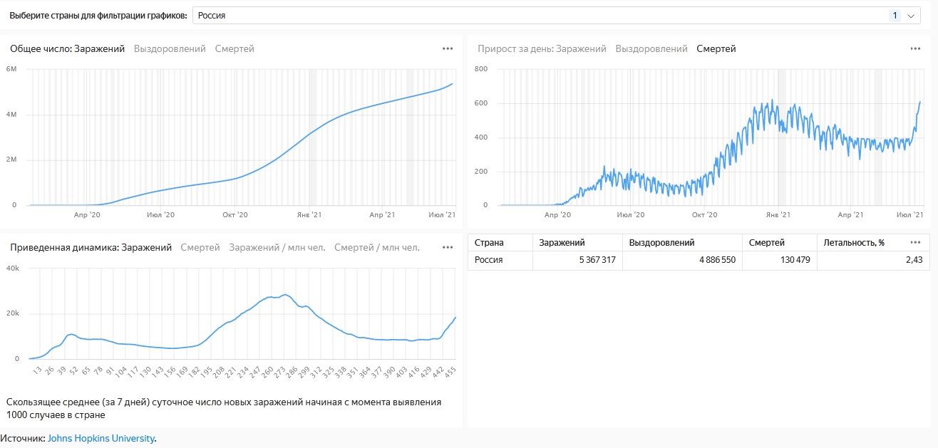Switch total chart to Выздоровлений tab
The image size is (938, 448).
pyautogui.click(x=170, y=48)
